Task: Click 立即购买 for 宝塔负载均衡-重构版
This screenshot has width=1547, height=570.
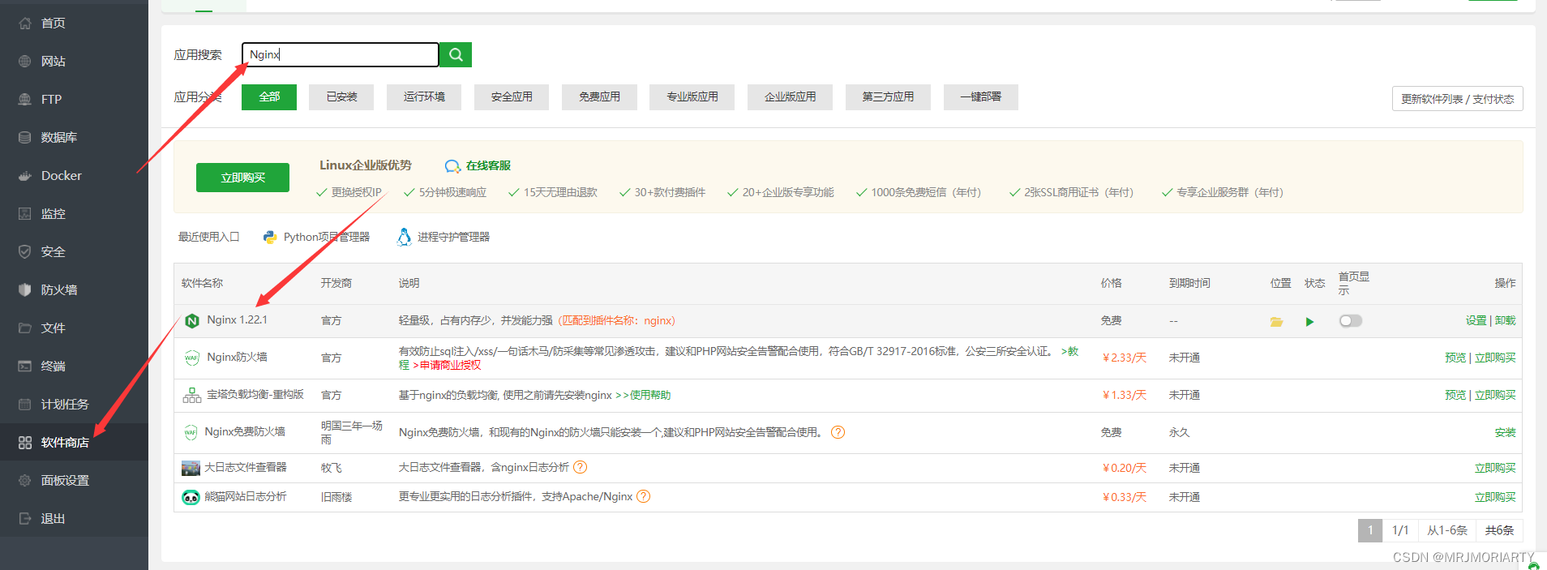Action: 1494,396
